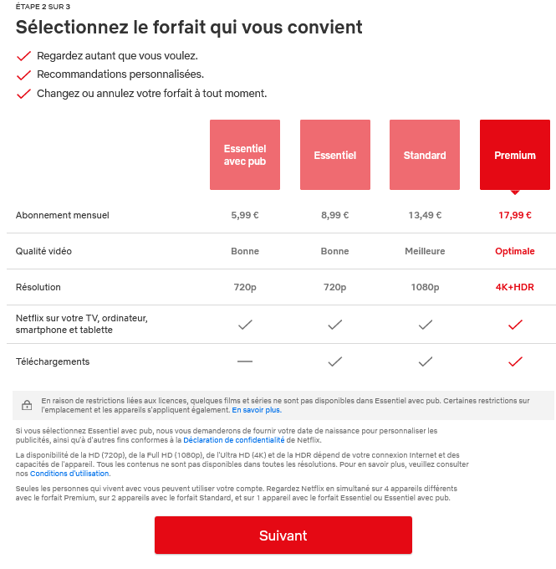Viewport: 556px width, 569px height.
Task: Click the lock icon in the restrictions notice
Action: (27, 406)
